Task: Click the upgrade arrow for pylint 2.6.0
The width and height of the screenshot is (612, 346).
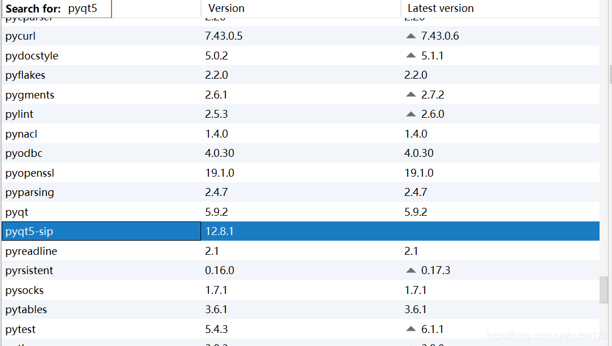Action: tap(410, 113)
